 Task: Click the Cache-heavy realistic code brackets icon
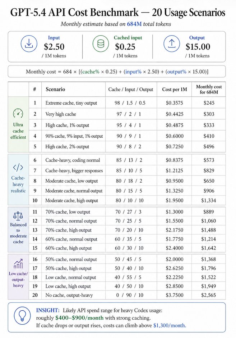pos(18,167)
